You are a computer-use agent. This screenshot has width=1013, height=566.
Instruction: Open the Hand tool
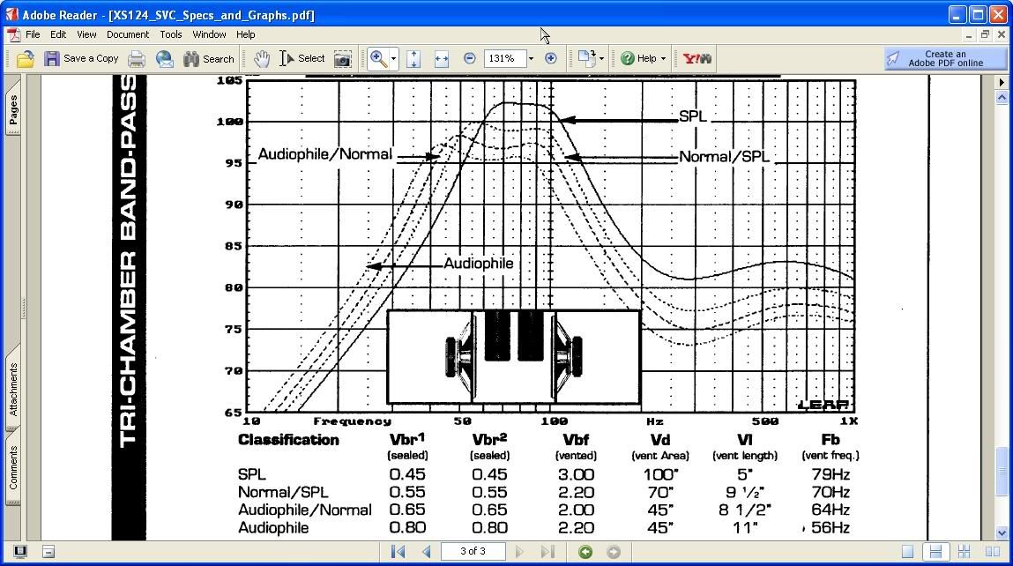pyautogui.click(x=262, y=58)
